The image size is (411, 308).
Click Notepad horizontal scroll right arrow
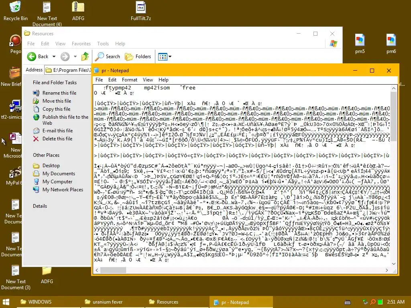coord(387,270)
